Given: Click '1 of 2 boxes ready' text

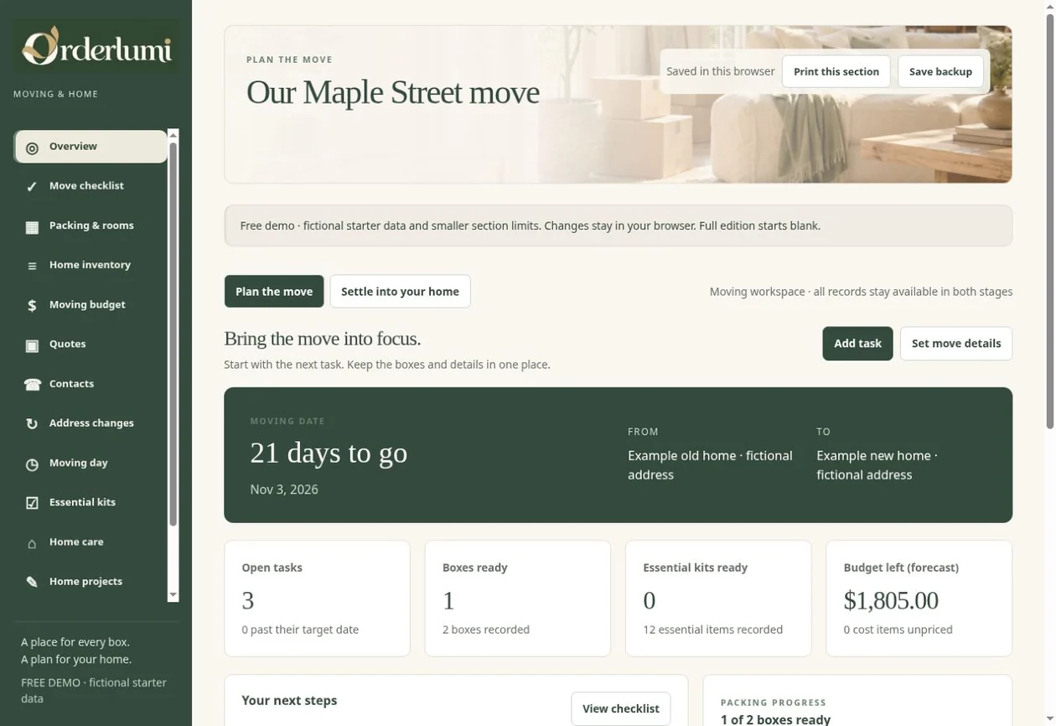Looking at the screenshot, I should pyautogui.click(x=775, y=719).
